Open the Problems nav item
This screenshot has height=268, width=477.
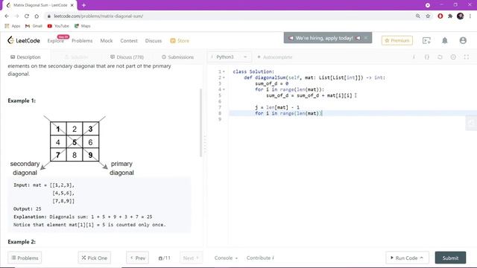pos(82,41)
